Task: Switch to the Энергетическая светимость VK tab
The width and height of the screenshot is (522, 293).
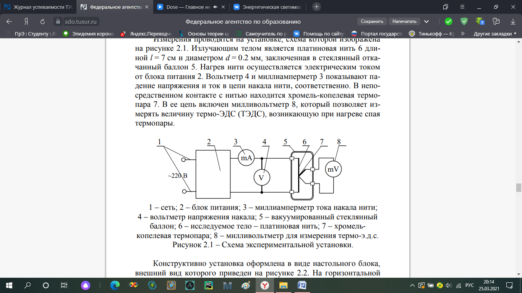Action: tap(267, 7)
